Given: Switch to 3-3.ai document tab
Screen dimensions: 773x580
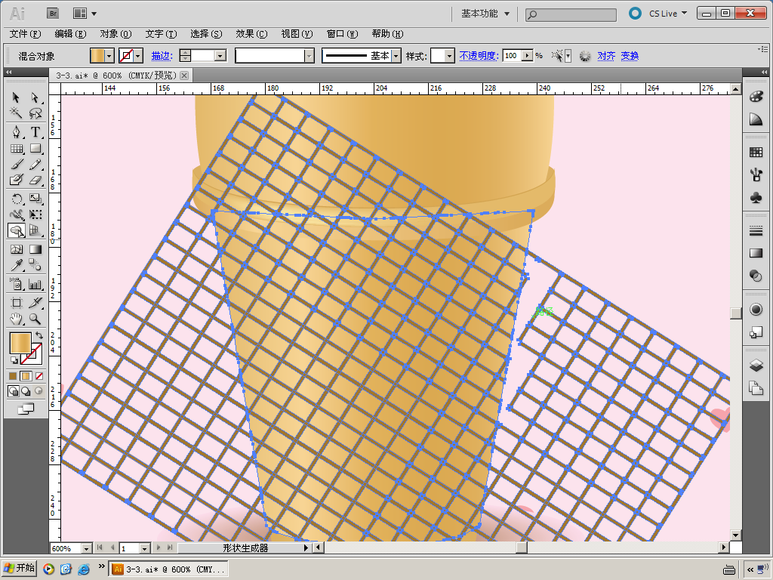Looking at the screenshot, I should pyautogui.click(x=115, y=76).
